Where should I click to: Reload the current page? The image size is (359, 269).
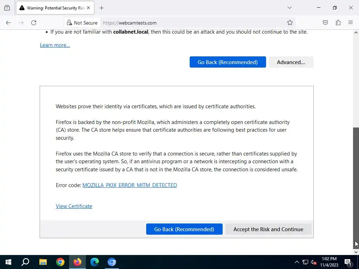point(34,23)
